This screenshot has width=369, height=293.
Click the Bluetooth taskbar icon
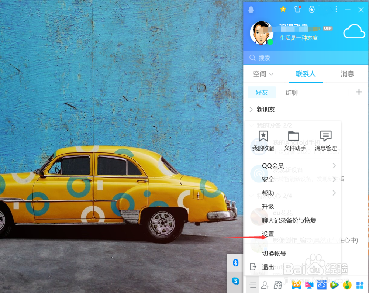(x=235, y=262)
